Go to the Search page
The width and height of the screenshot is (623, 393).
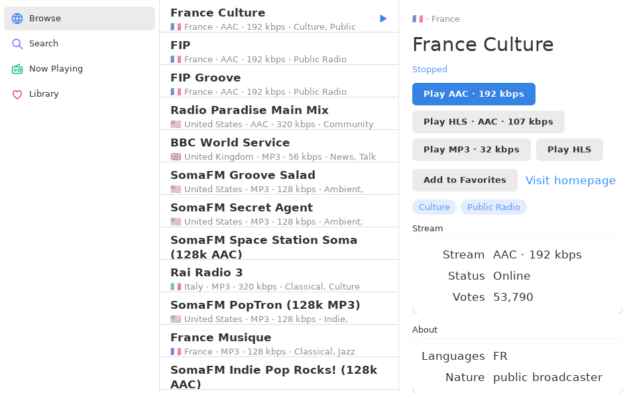(x=80, y=44)
